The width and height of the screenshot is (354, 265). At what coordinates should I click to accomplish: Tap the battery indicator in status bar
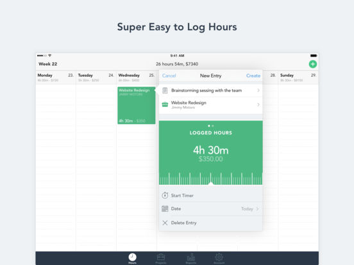314,56
